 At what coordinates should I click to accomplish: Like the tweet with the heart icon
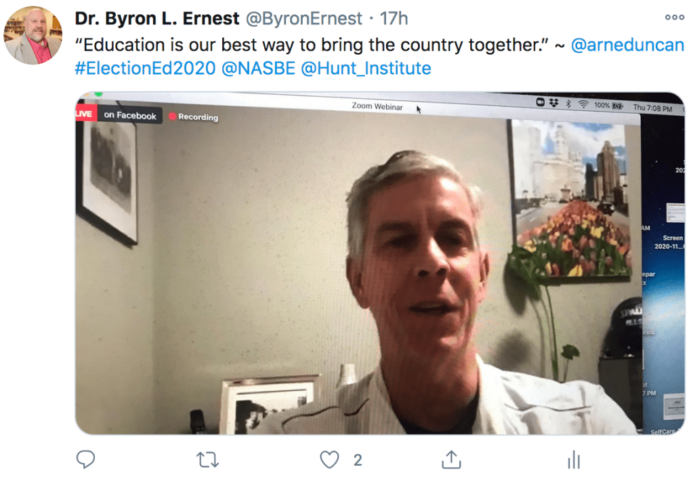(x=329, y=460)
